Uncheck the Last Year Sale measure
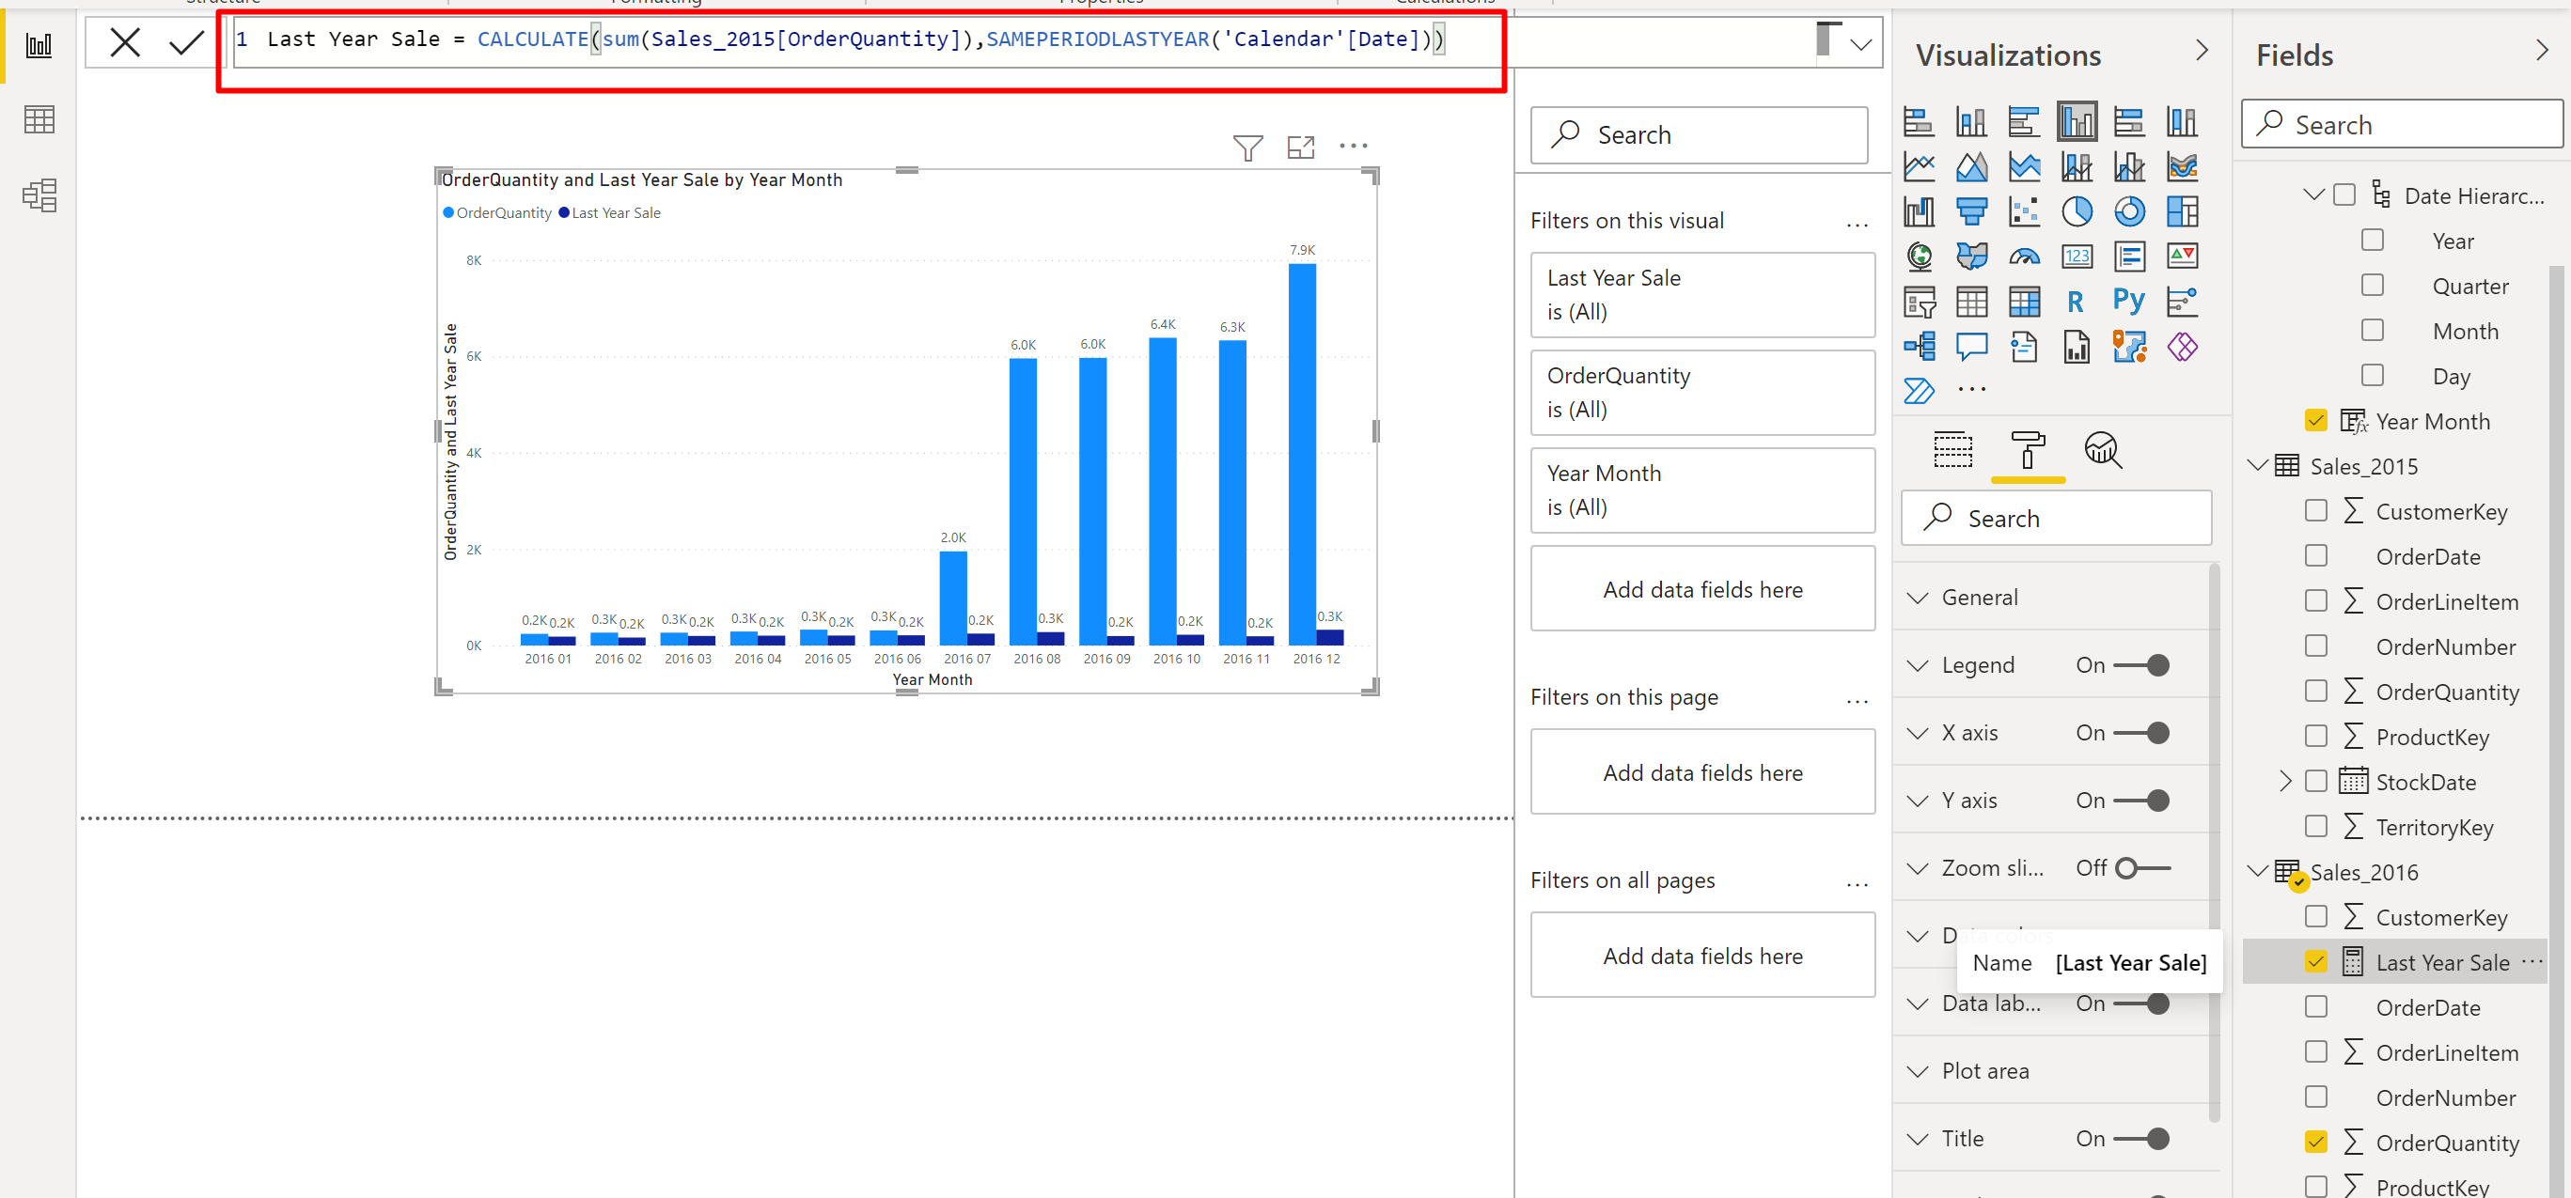The height and width of the screenshot is (1198, 2571). click(2315, 961)
